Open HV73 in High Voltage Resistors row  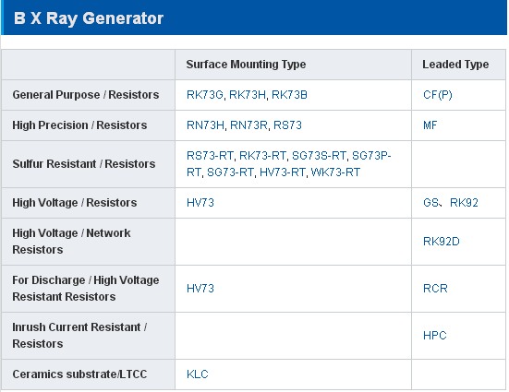pyautogui.click(x=200, y=203)
